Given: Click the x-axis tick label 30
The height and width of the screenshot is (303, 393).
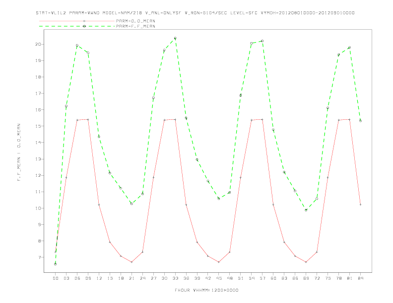Looking at the screenshot, I should tap(164, 278).
